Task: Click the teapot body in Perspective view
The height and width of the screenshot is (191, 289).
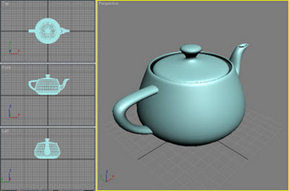Action: pyautogui.click(x=199, y=106)
